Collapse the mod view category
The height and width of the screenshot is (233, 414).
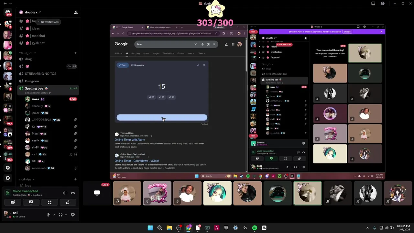pyautogui.click(x=27, y=179)
